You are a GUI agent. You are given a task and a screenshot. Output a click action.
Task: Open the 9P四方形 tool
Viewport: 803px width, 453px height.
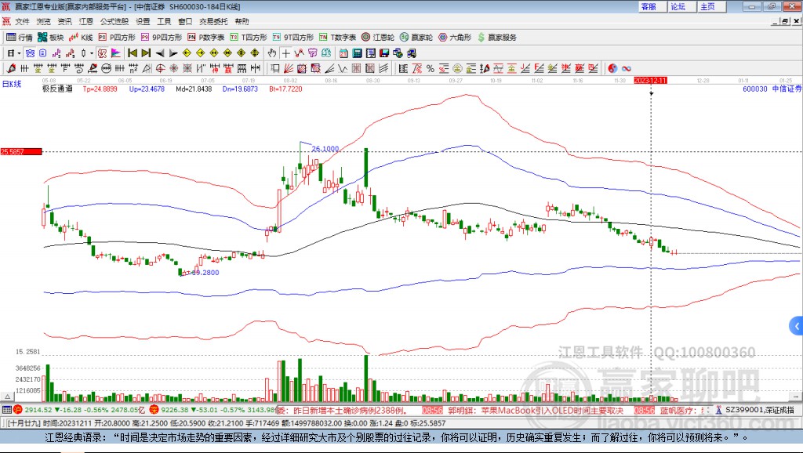click(162, 38)
